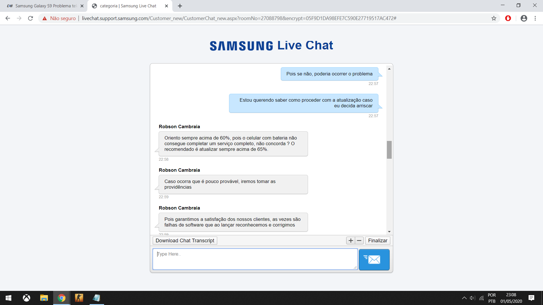
Task: Reload the live chat page
Action: (x=31, y=18)
